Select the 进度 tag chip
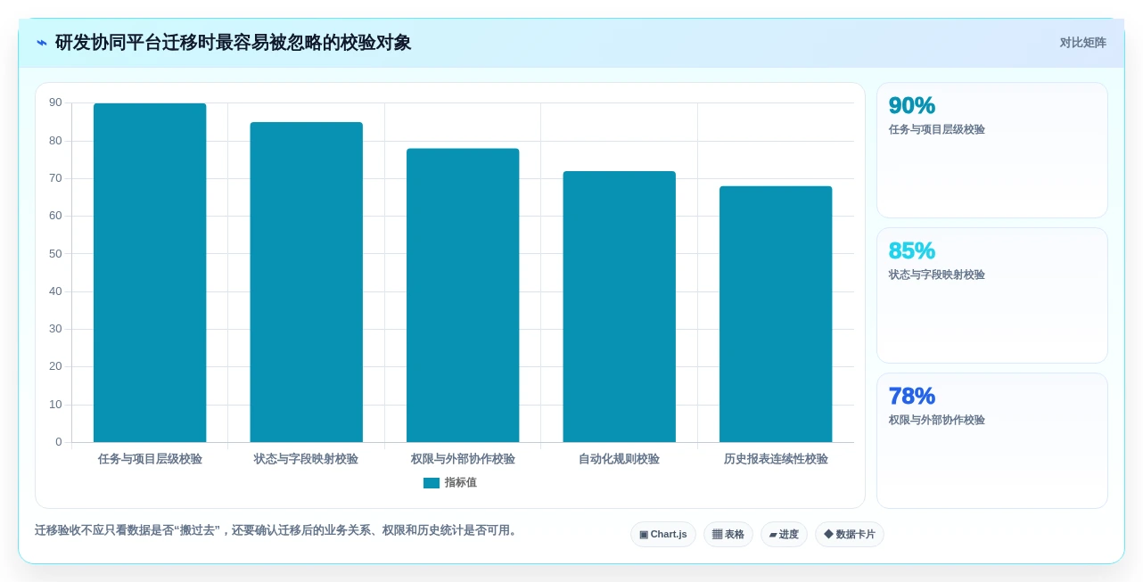Image resolution: width=1143 pixels, height=582 pixels. (x=784, y=535)
